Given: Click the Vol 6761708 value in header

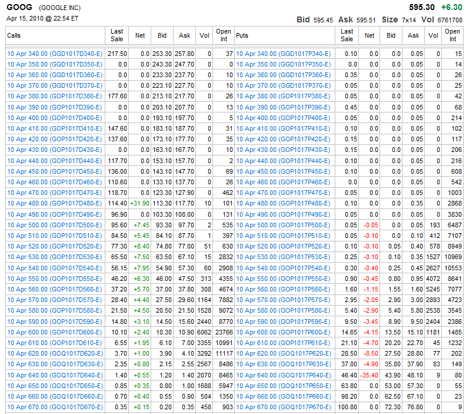Looking at the screenshot, I should [448, 20].
